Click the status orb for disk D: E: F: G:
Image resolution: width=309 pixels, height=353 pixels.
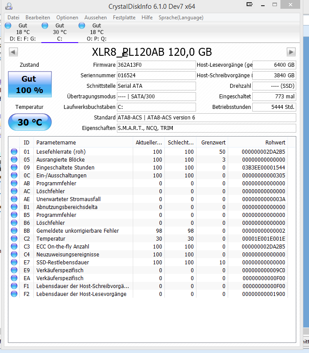8,25
